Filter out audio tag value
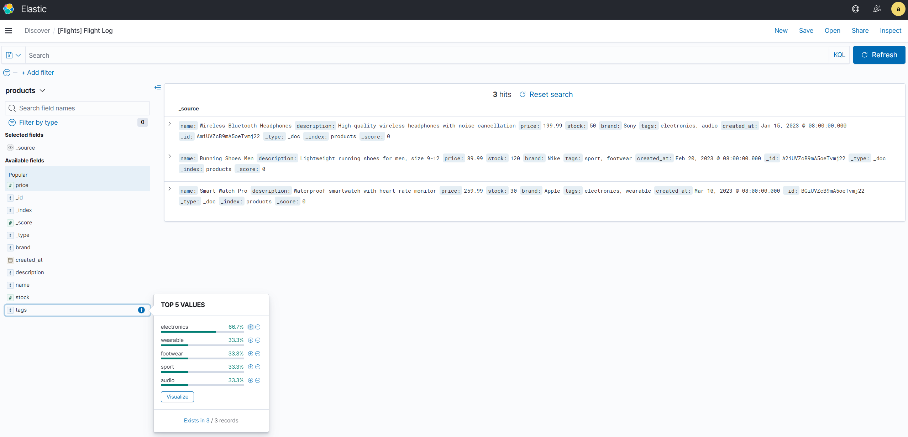This screenshot has width=908, height=437. click(258, 380)
